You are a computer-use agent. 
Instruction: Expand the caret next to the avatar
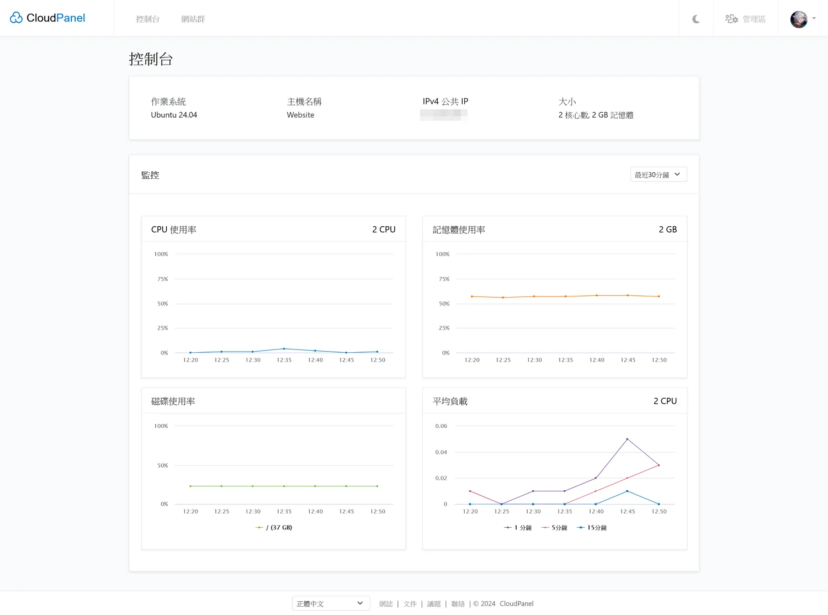pyautogui.click(x=814, y=18)
